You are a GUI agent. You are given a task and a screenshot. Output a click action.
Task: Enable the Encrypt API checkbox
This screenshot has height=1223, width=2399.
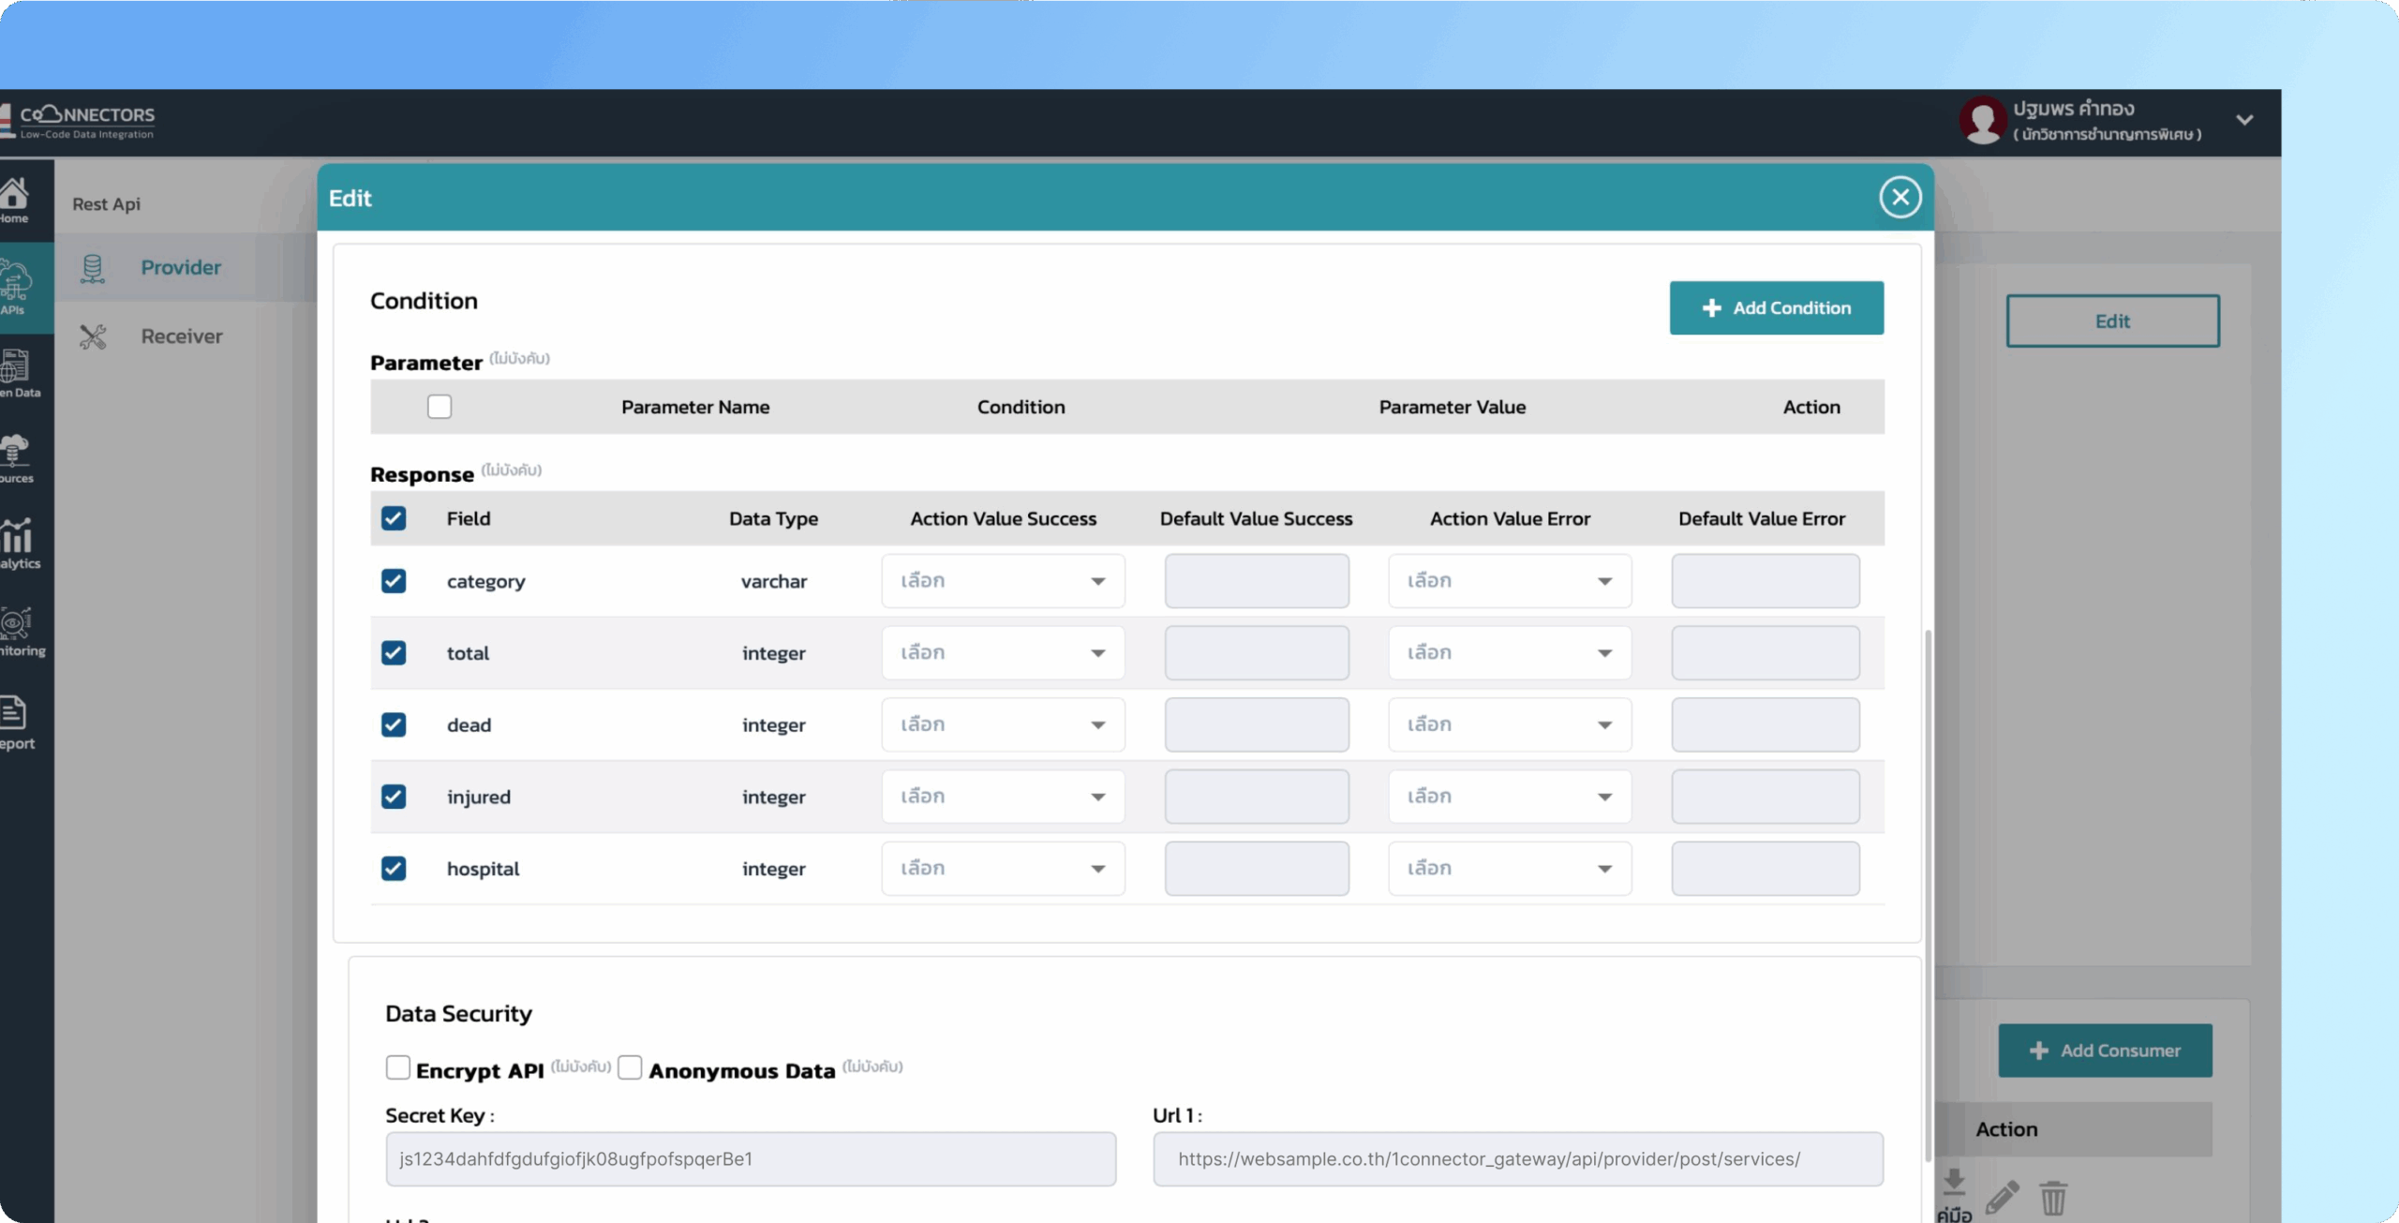pyautogui.click(x=398, y=1067)
